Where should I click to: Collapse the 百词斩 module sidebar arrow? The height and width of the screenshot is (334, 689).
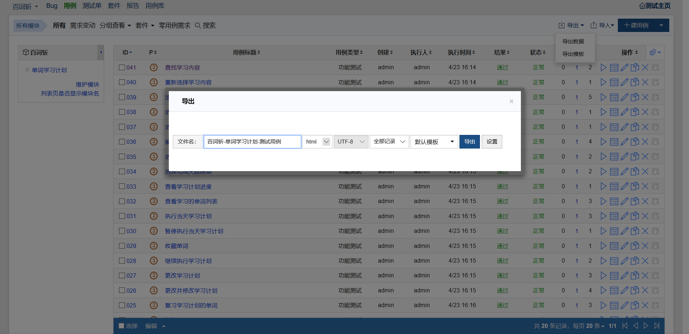(x=101, y=52)
